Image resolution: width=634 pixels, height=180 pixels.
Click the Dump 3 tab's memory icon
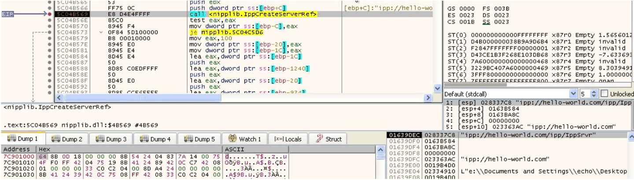pyautogui.click(x=100, y=139)
